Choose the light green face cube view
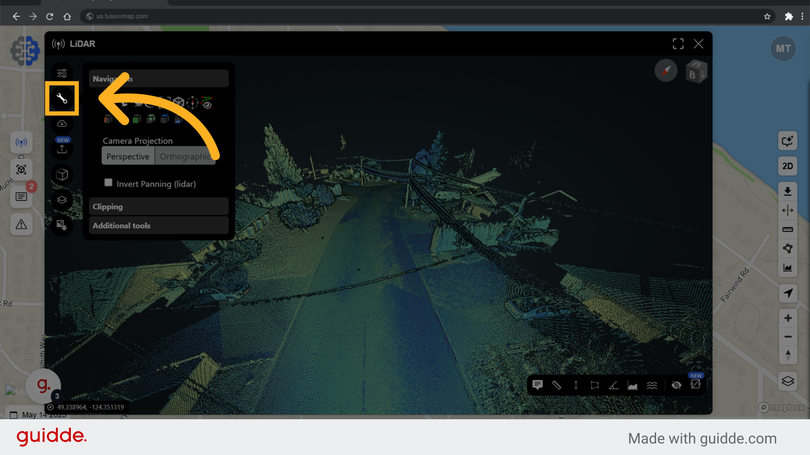 [151, 119]
